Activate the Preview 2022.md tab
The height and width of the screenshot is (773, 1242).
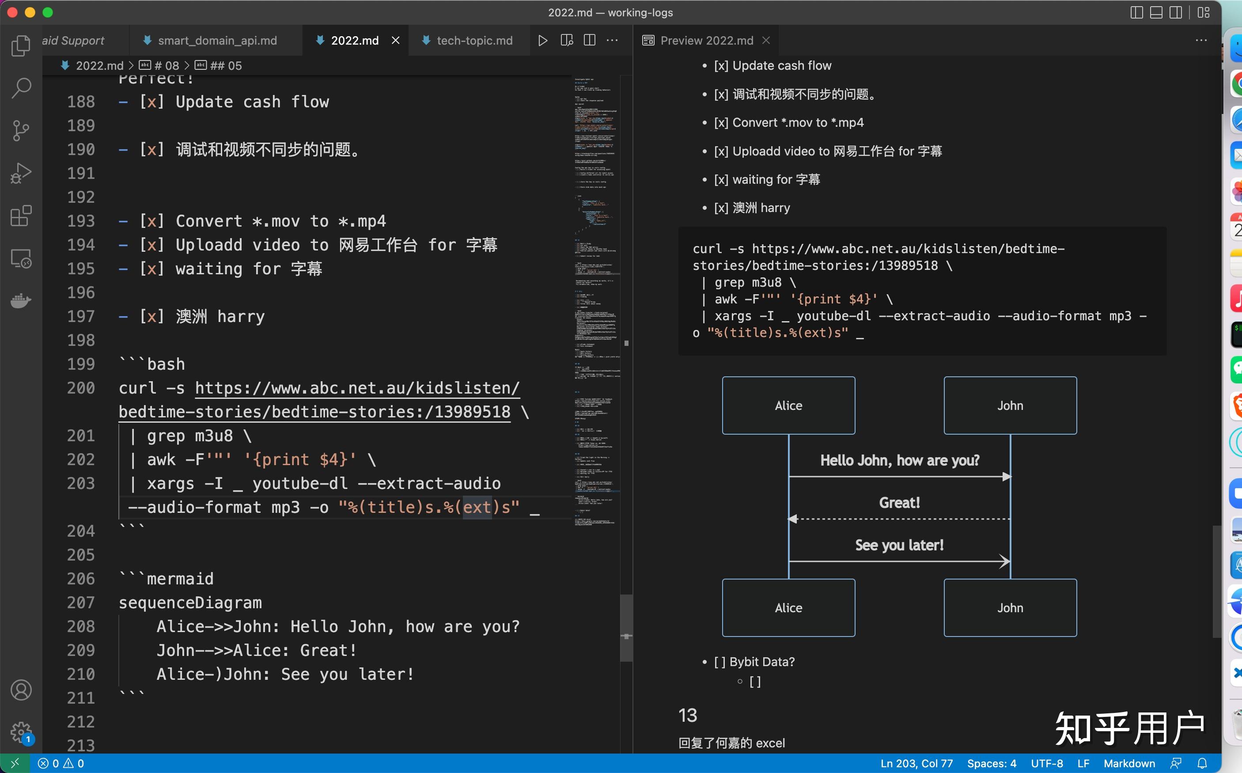pyautogui.click(x=706, y=40)
